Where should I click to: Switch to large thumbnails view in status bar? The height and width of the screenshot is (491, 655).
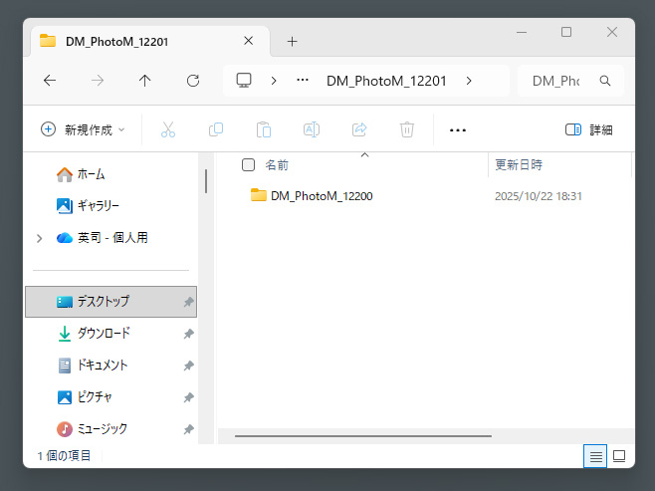pos(618,456)
